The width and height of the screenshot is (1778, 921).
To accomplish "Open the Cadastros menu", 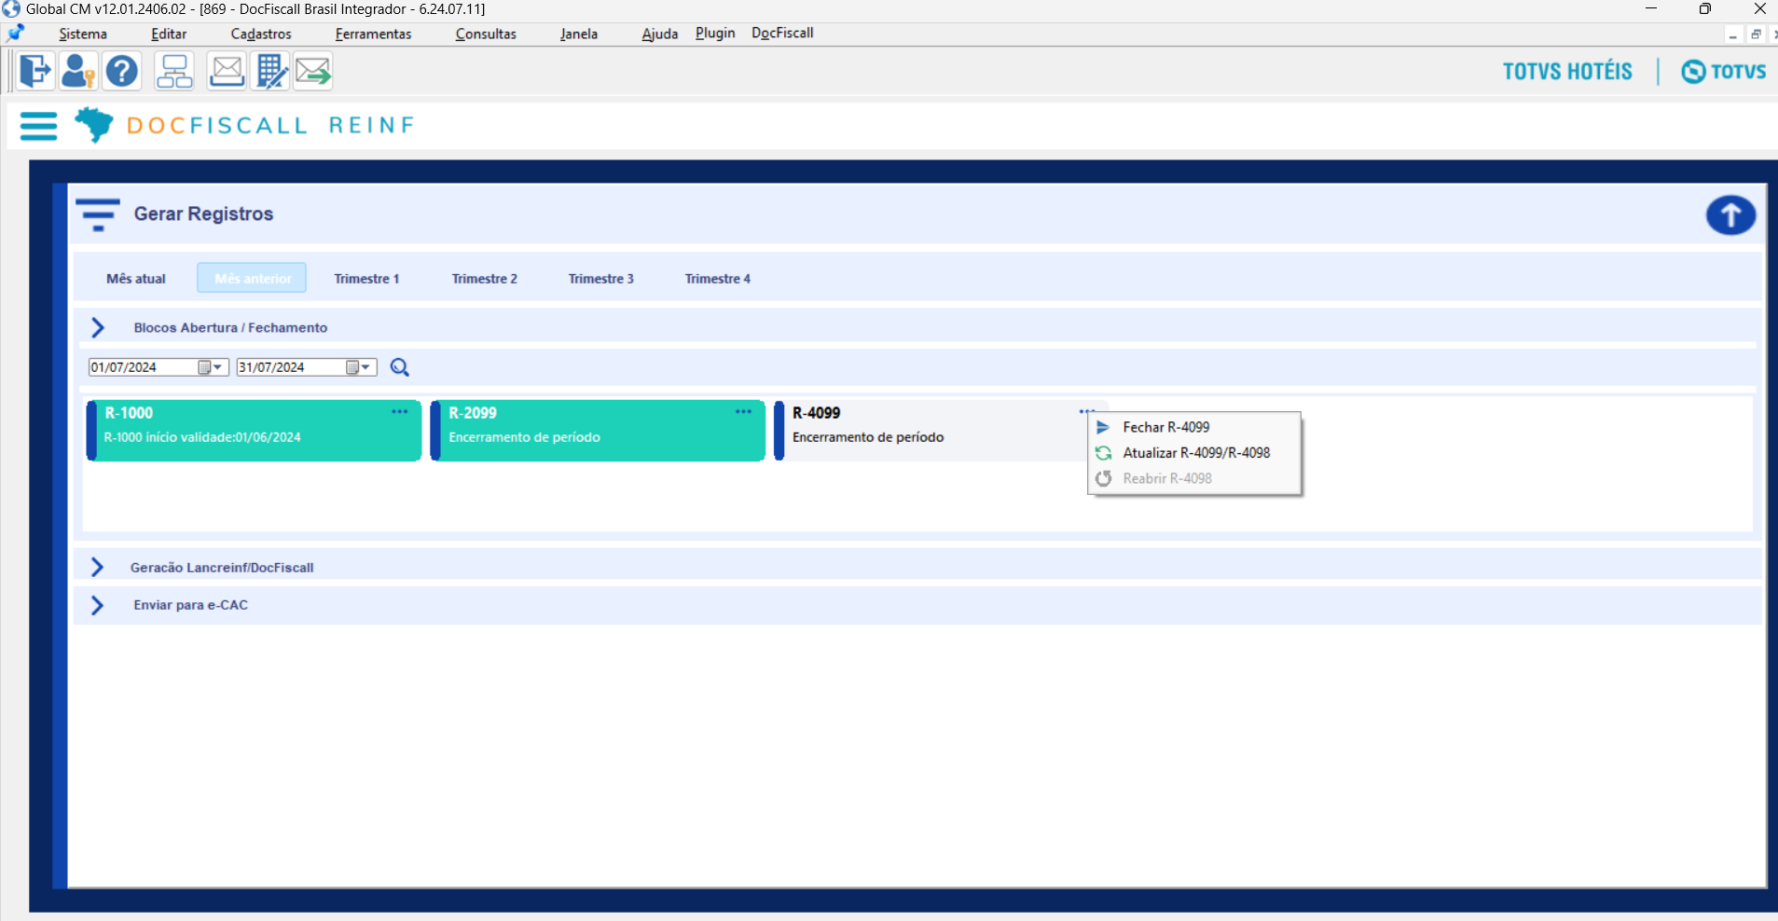I will (261, 34).
